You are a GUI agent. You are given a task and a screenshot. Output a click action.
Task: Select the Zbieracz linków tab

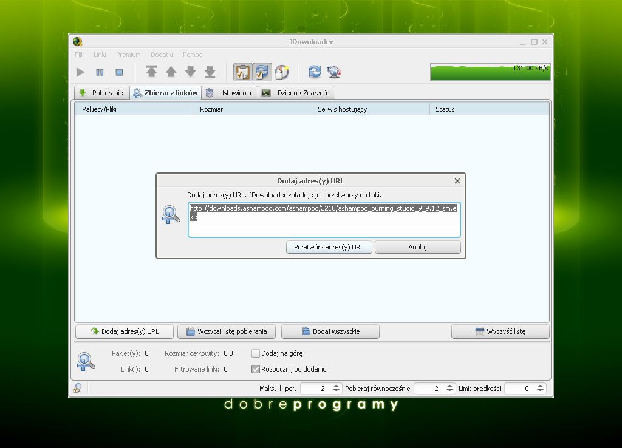tap(165, 93)
